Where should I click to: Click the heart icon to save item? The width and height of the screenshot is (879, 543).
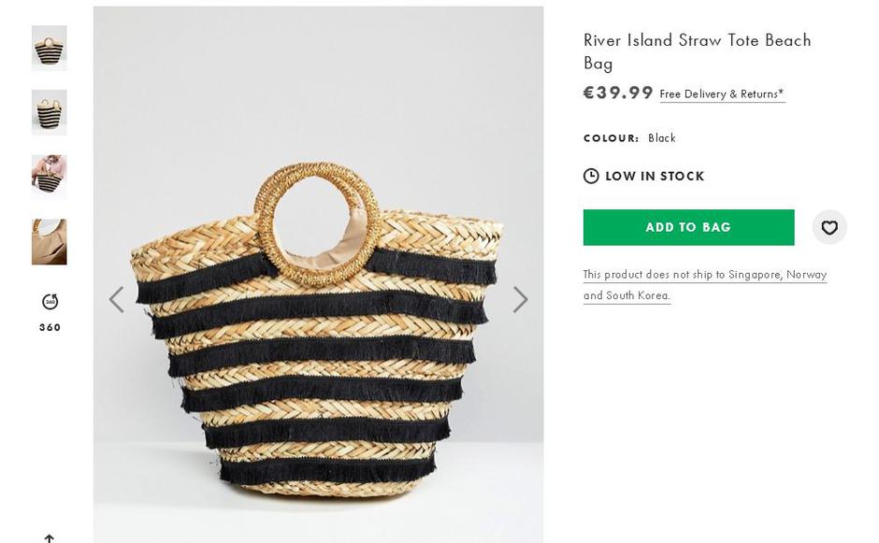(829, 227)
